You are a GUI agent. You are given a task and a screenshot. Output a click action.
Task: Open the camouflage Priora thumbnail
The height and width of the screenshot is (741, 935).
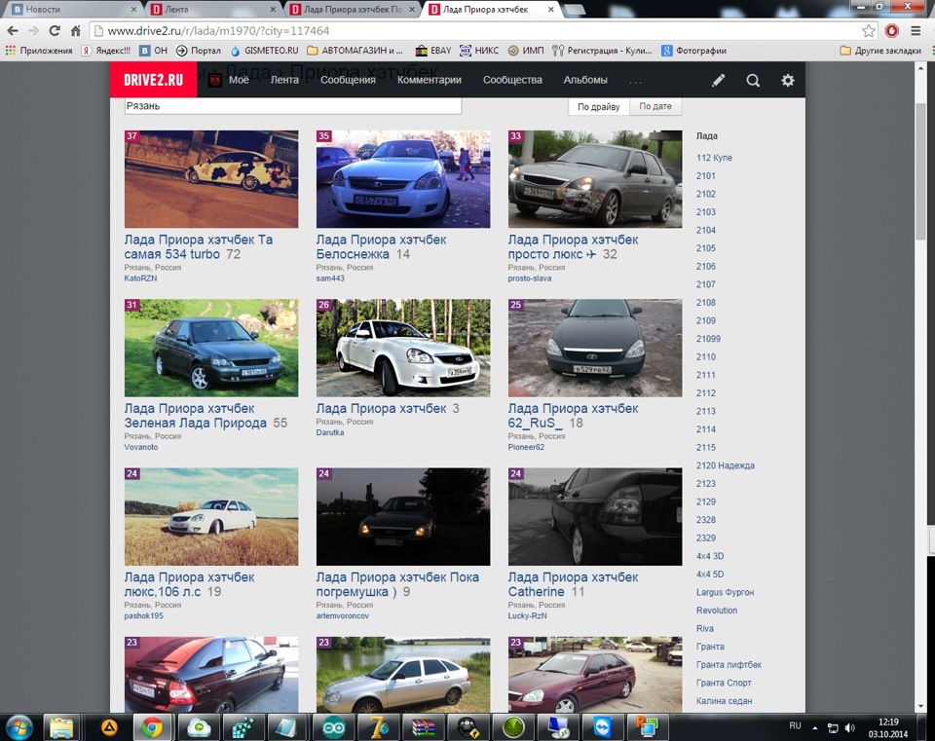point(211,179)
